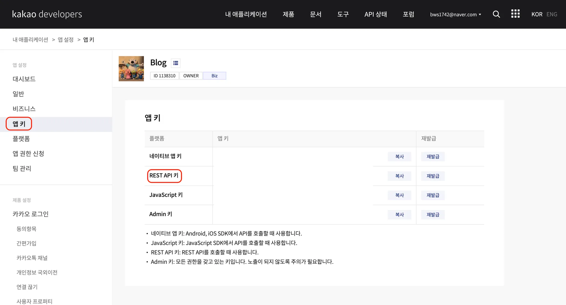Go to 대시보드 in sidebar
566x305 pixels.
24,79
